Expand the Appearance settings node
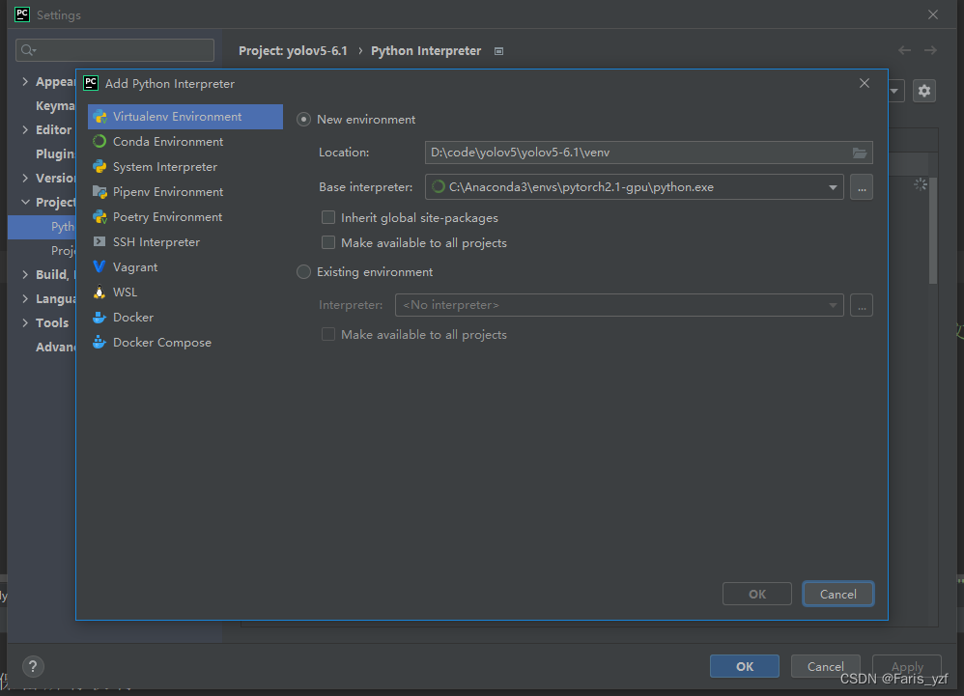 pyautogui.click(x=25, y=81)
